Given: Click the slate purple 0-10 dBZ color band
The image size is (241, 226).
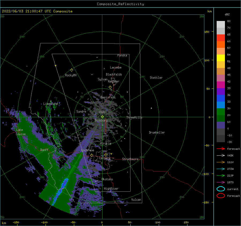Looking at the screenshot, I should pos(221,125).
